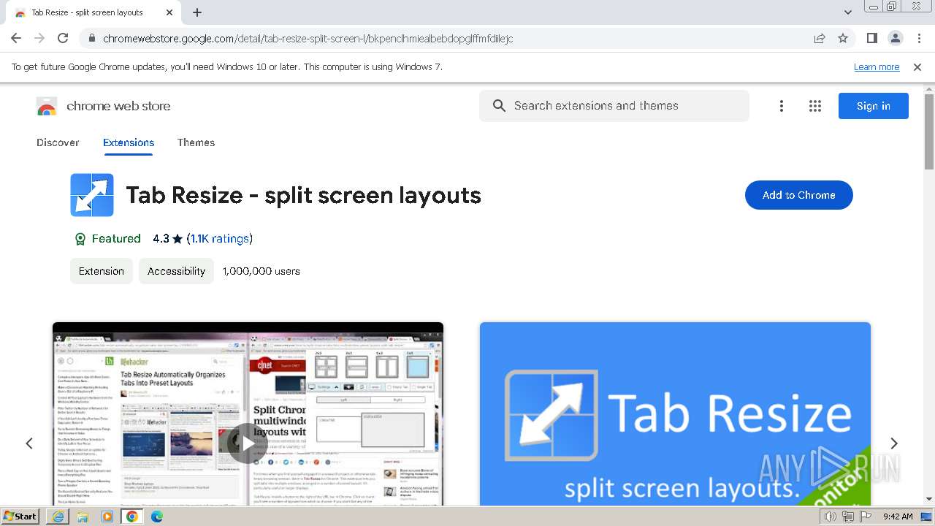Open the Chrome profile avatar
Image resolution: width=935 pixels, height=526 pixels.
tap(895, 39)
